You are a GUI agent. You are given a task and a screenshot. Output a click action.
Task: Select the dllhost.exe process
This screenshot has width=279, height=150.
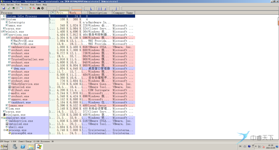click(68, 90)
